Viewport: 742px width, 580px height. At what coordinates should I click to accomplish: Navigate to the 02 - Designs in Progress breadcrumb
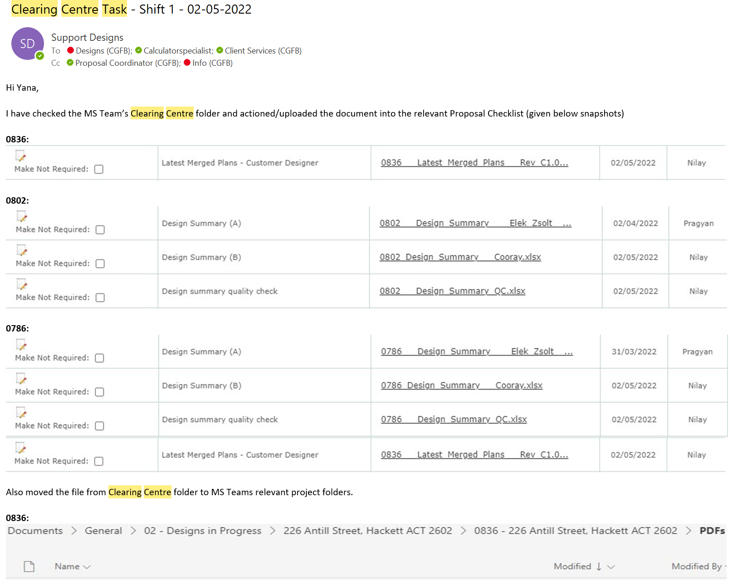(x=203, y=531)
